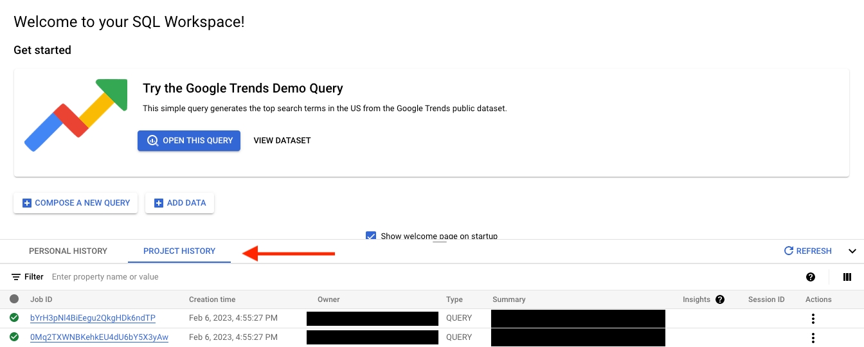
Task: Open the Google Trends demo query
Action: point(189,141)
